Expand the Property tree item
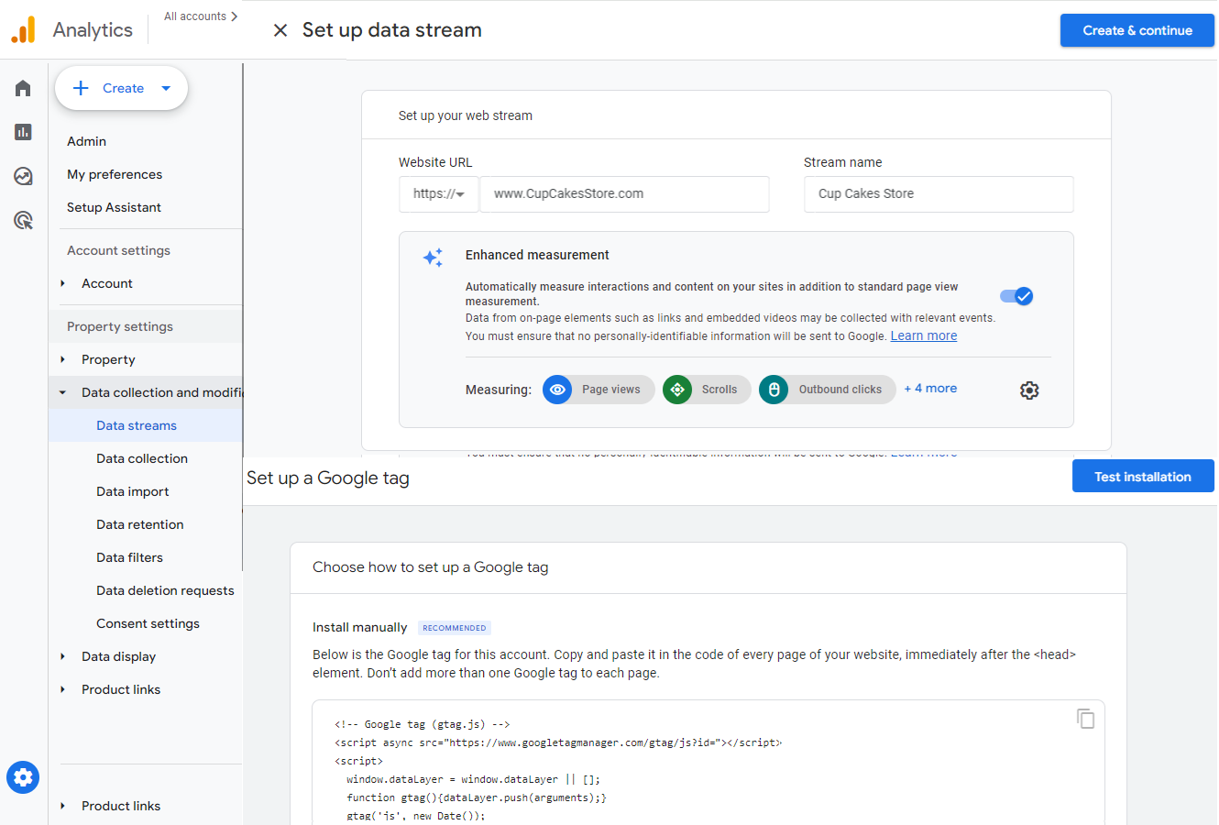The image size is (1219, 825). point(62,359)
